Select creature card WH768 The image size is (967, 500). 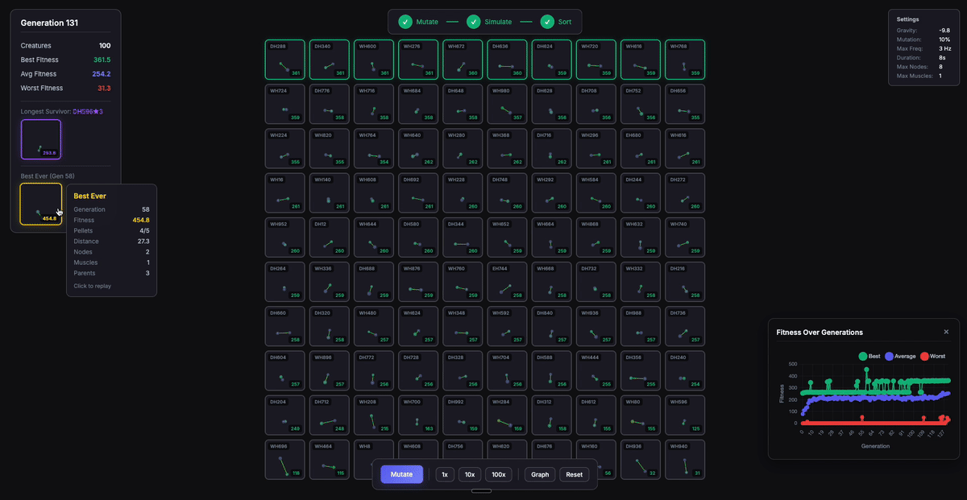click(684, 60)
